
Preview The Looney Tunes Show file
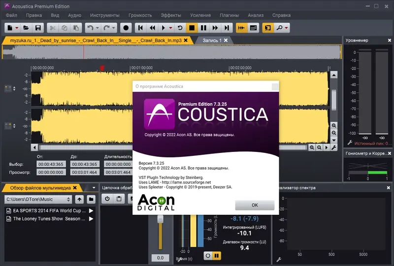point(91,219)
